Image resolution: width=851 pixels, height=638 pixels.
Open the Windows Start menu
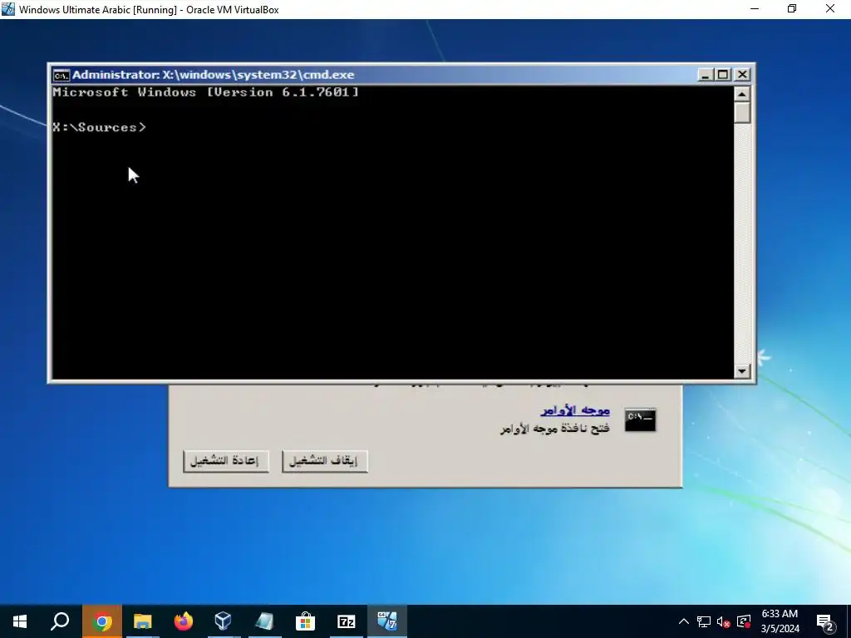coord(20,621)
